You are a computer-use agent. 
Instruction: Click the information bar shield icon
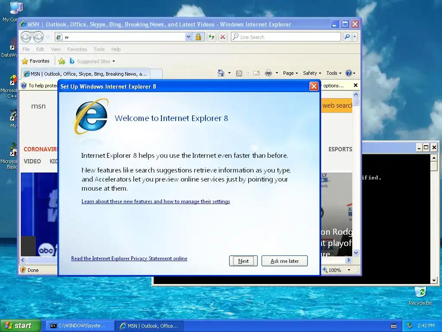(24, 86)
